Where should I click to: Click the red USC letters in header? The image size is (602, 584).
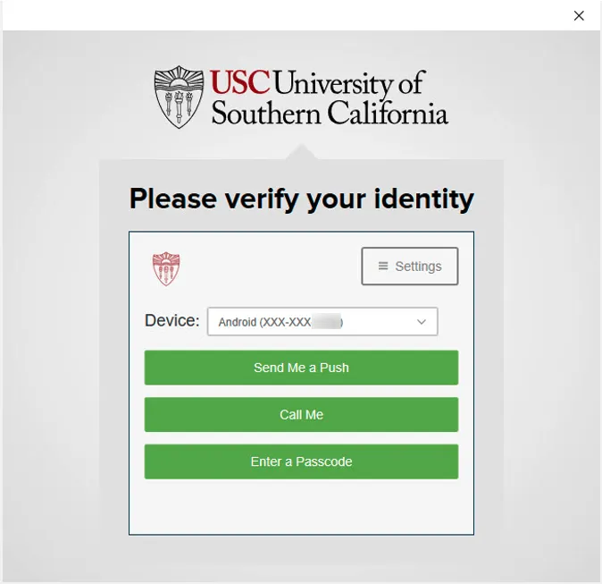(x=240, y=84)
